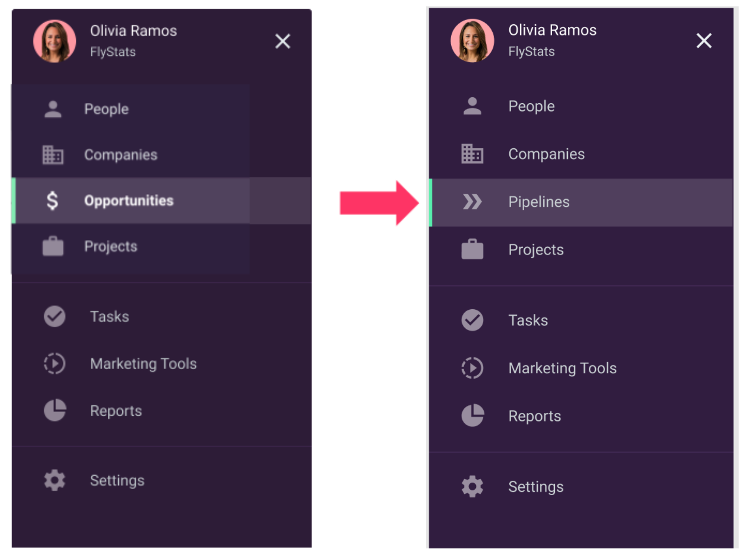Click the Companies building icon in left menu
The width and height of the screenshot is (748, 558).
pos(53,155)
